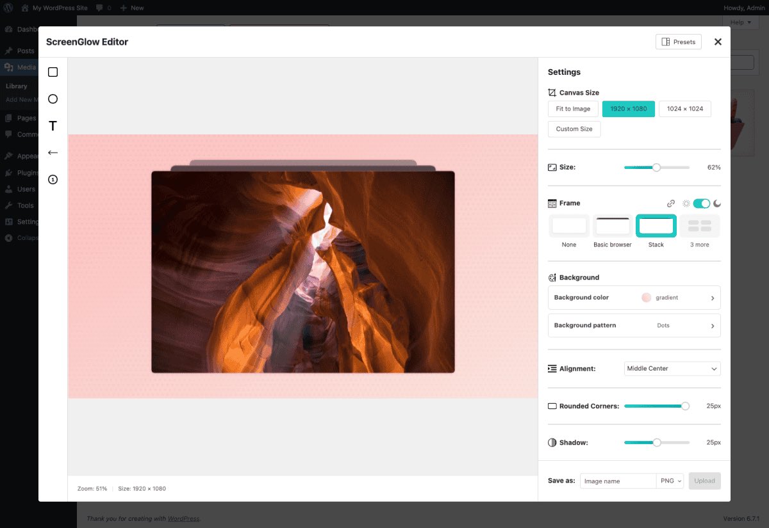Click the Shadow slider handle

[x=657, y=443]
